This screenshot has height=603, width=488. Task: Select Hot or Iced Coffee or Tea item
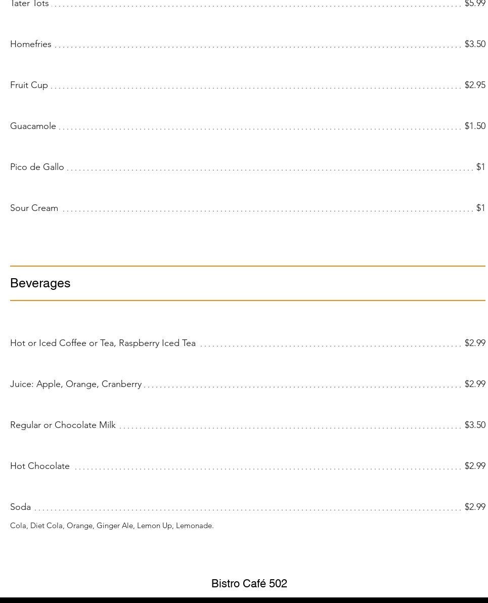point(103,343)
